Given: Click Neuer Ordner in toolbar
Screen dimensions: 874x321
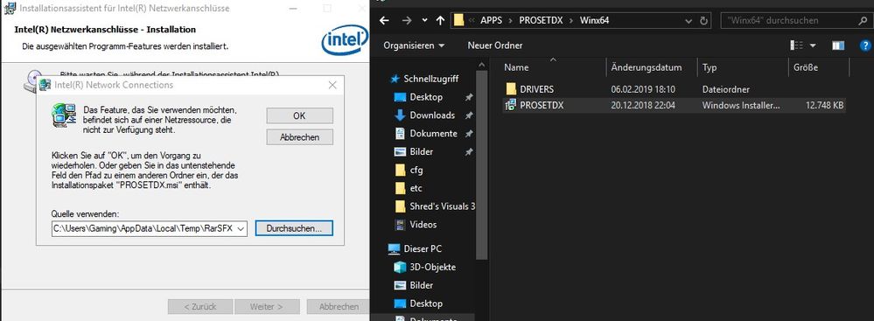Looking at the screenshot, I should [495, 45].
